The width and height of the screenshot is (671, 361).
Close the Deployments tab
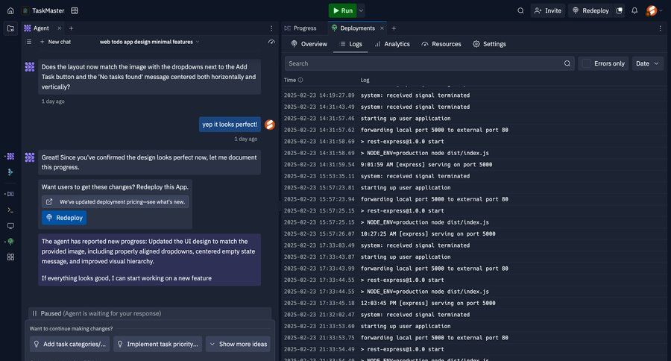[382, 28]
